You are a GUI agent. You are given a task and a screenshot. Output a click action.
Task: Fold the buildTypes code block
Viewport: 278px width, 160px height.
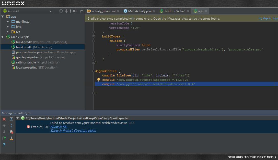[94, 37]
